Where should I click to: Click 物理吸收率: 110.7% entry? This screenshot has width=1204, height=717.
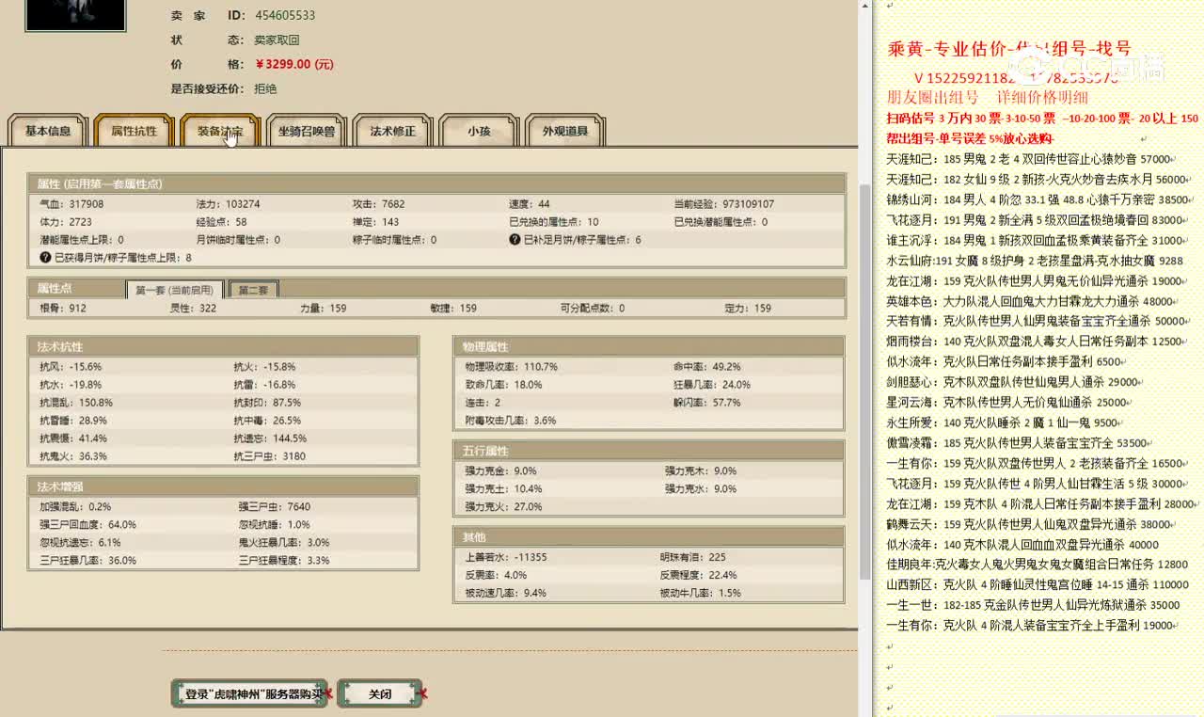coord(512,366)
